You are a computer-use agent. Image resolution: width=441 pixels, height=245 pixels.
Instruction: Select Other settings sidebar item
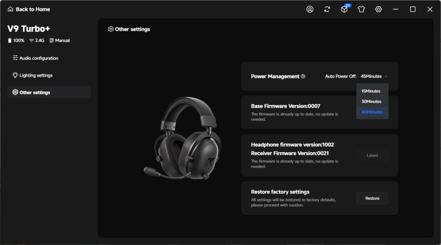[x=49, y=92]
